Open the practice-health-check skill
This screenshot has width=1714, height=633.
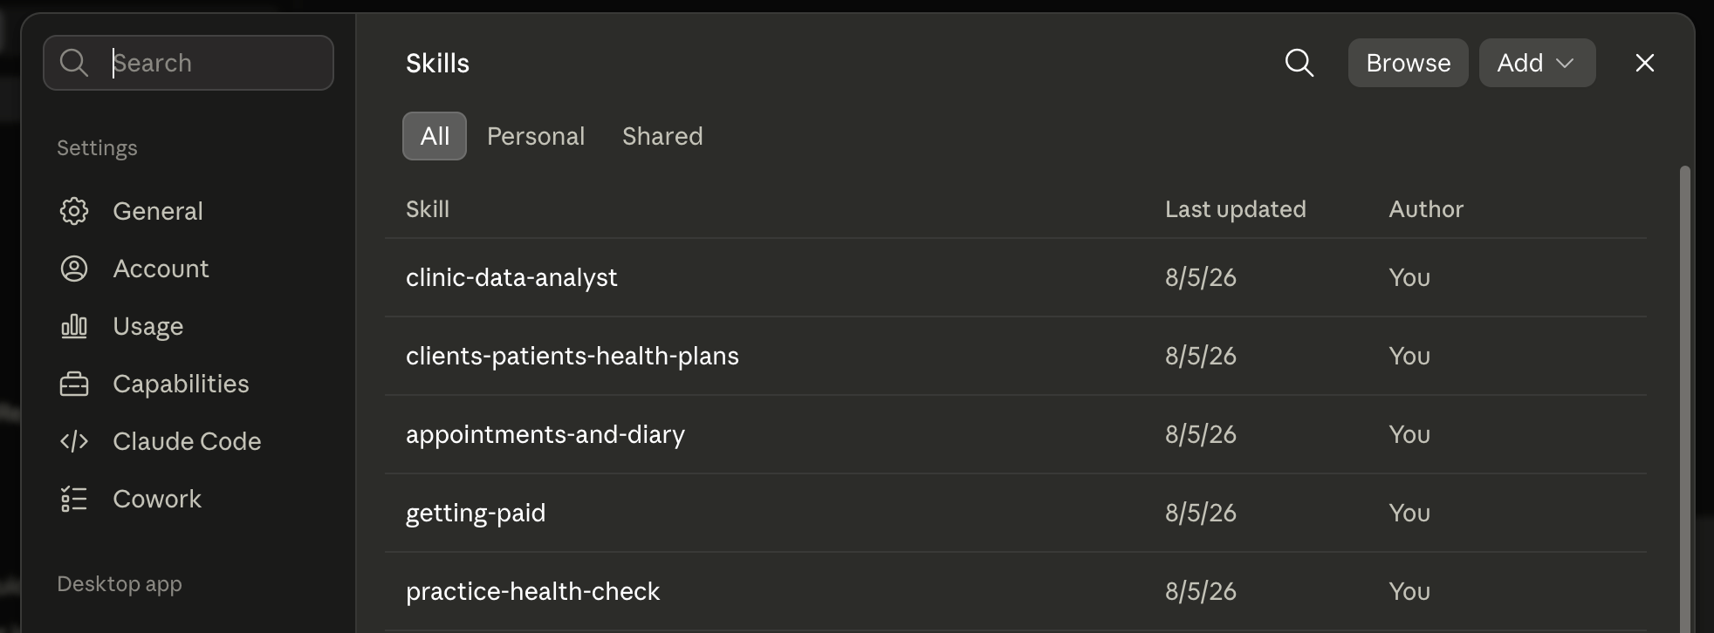(x=1016, y=591)
